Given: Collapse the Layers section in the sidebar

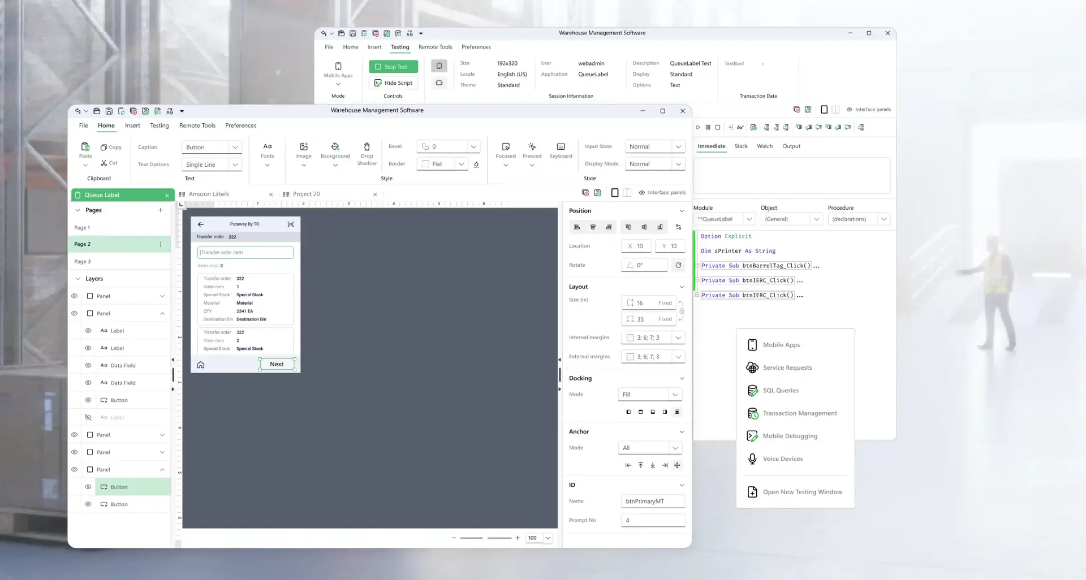Looking at the screenshot, I should (78, 279).
